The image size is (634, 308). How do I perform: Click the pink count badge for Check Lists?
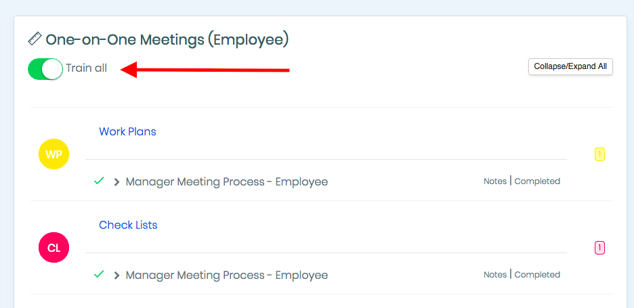coord(599,248)
